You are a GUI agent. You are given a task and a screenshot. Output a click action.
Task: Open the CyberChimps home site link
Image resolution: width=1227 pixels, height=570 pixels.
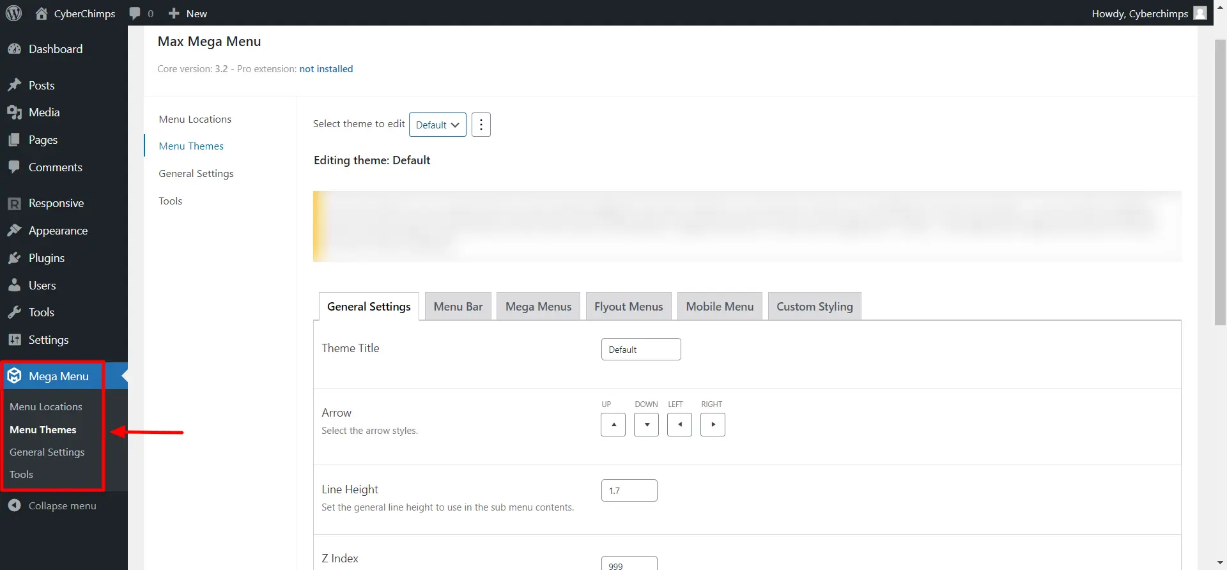point(75,13)
